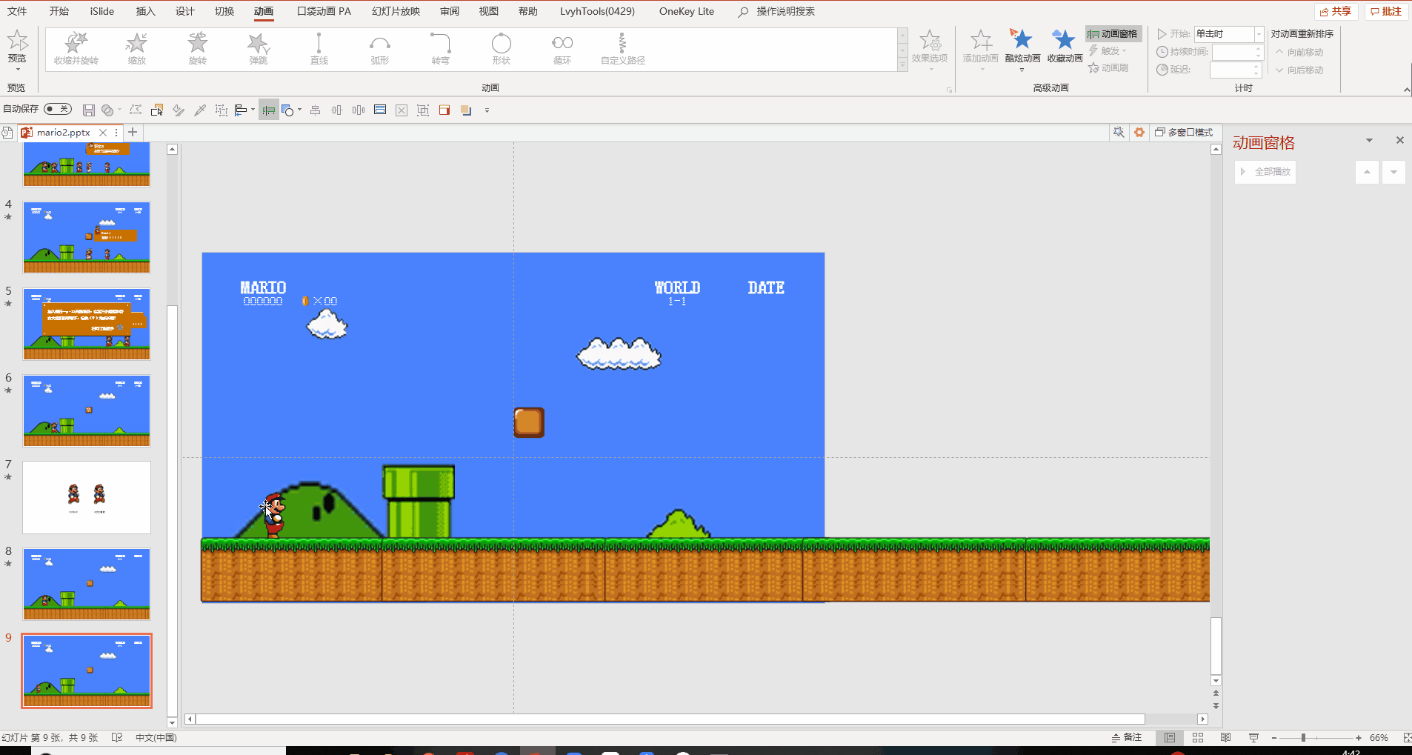Open the 收藏动画 cloud star icon

coord(1064,40)
